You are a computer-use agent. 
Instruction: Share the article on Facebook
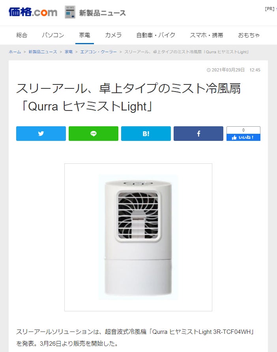pyautogui.click(x=198, y=133)
